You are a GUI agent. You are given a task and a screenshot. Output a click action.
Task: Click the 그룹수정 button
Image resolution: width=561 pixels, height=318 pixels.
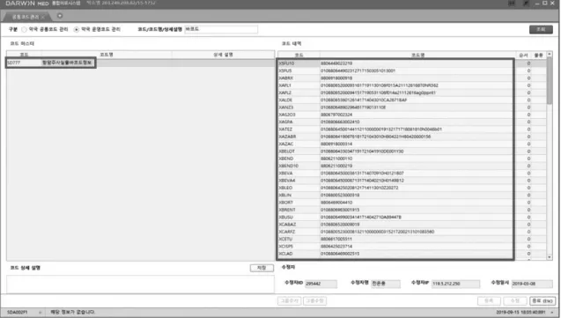pos(314,301)
